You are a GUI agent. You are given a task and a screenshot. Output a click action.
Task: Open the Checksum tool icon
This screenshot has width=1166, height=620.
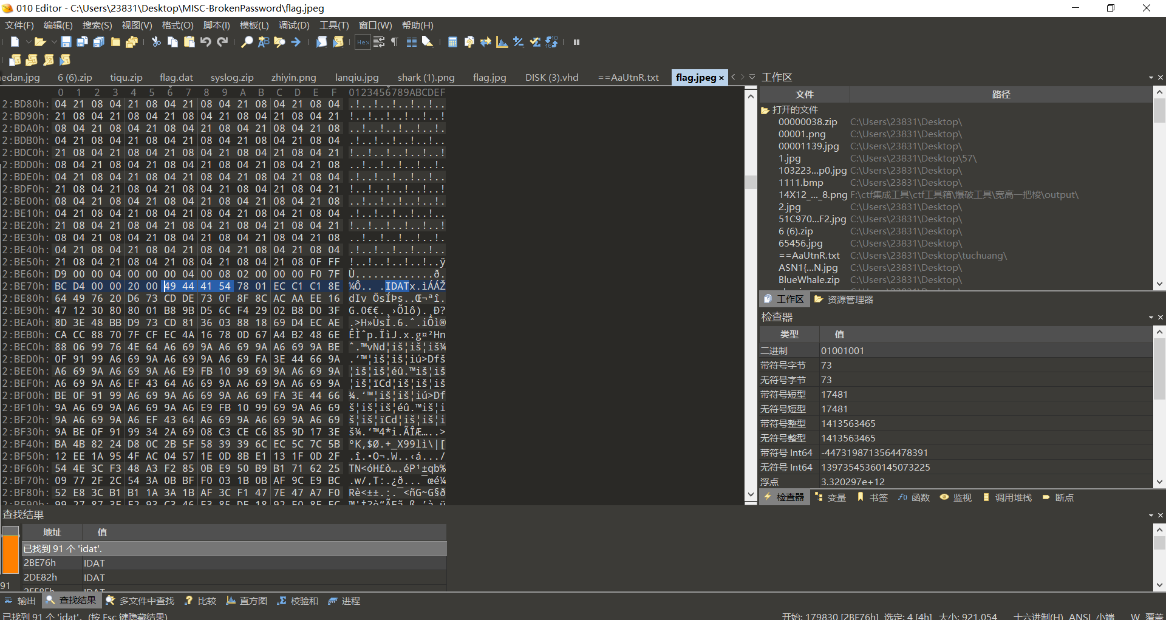point(535,42)
